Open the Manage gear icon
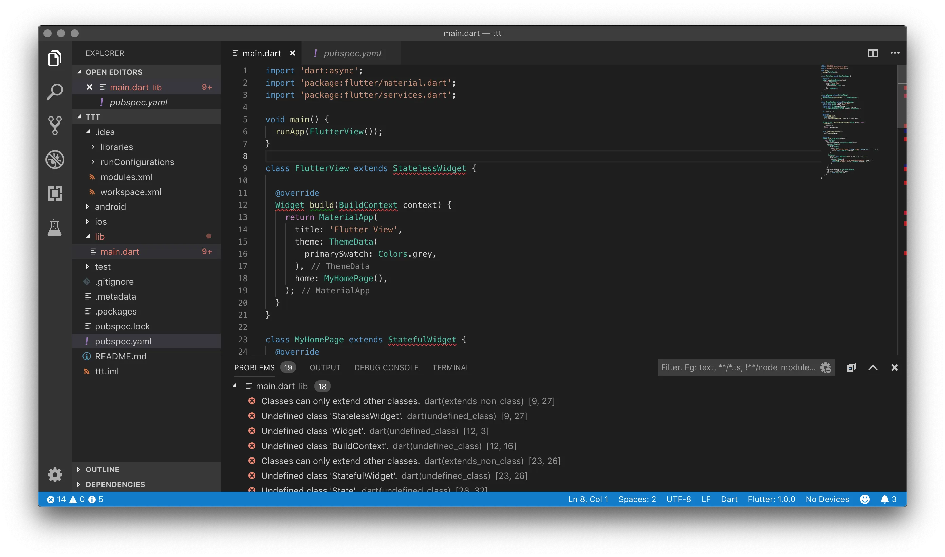The height and width of the screenshot is (557, 945). (55, 474)
